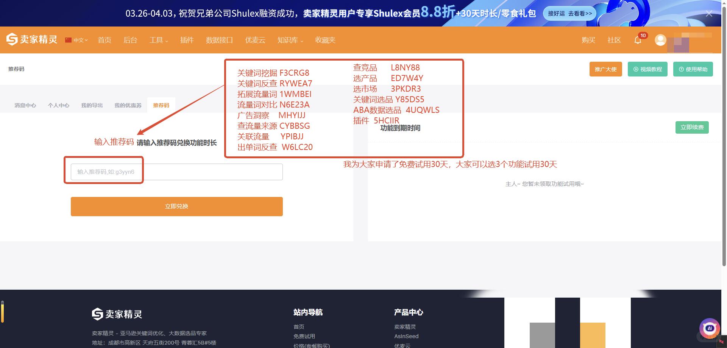Open the notification bell icon
This screenshot has height=348, width=727.
(x=638, y=40)
